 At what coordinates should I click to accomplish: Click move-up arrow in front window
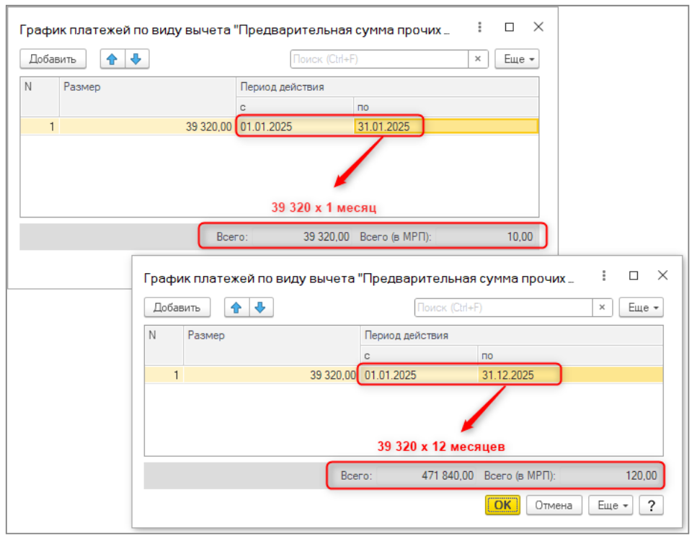[x=236, y=308]
